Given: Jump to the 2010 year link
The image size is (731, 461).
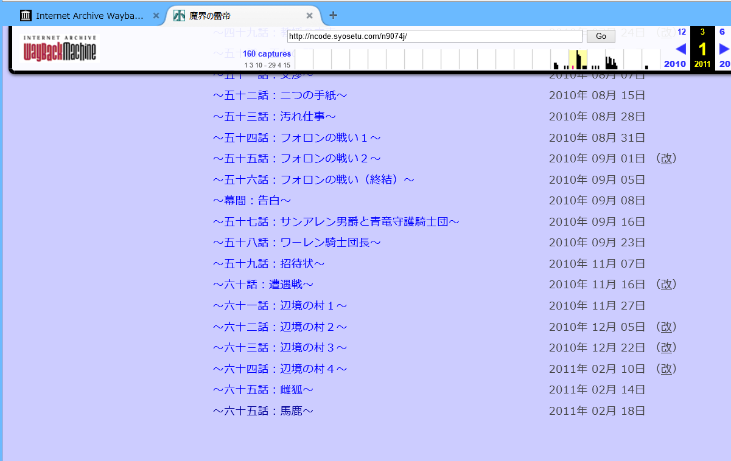Looking at the screenshot, I should point(675,64).
